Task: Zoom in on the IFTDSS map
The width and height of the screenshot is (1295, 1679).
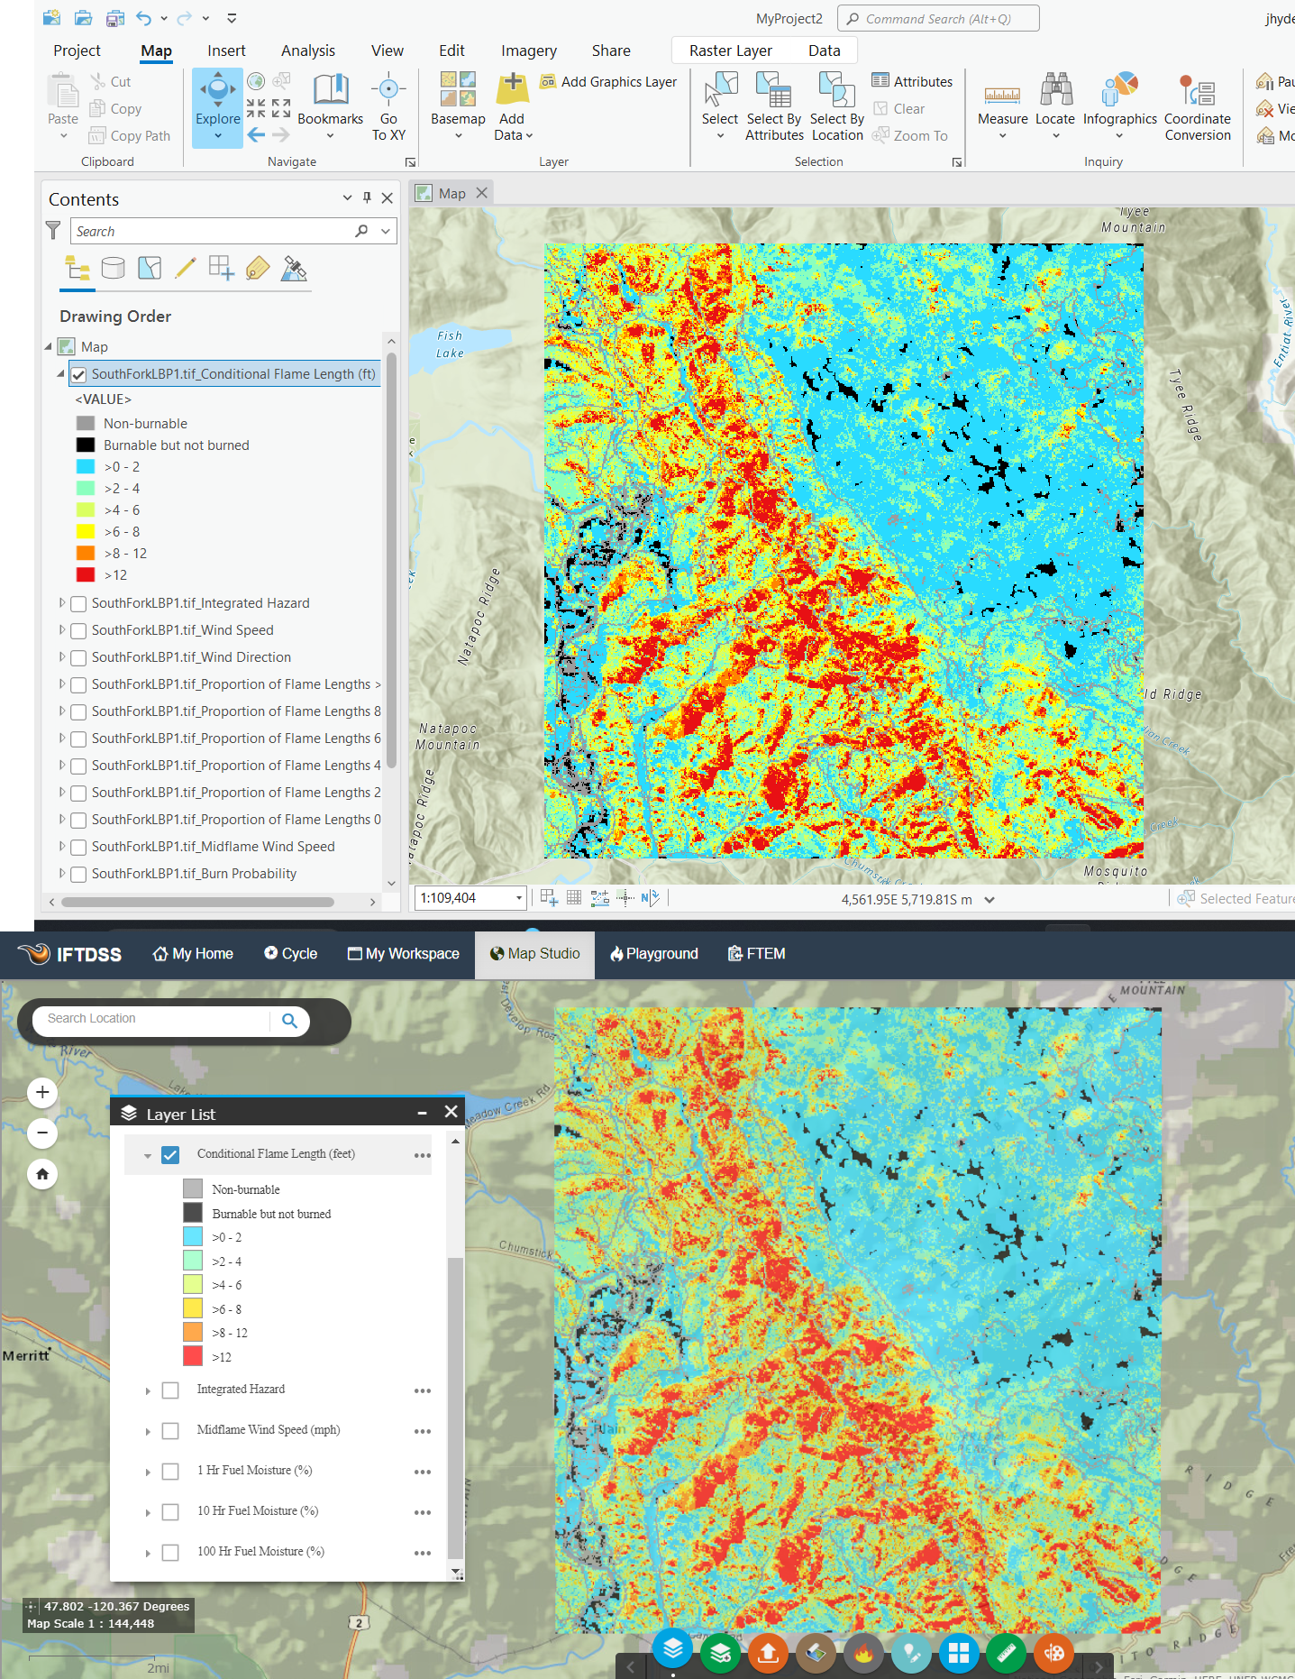Action: click(42, 1093)
